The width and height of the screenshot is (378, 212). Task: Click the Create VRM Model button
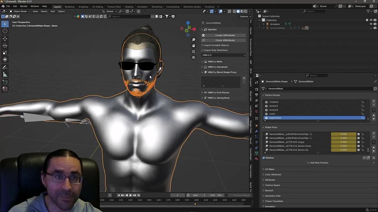tap(225, 35)
